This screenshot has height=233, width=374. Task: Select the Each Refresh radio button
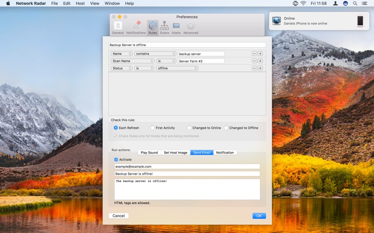[116, 128]
